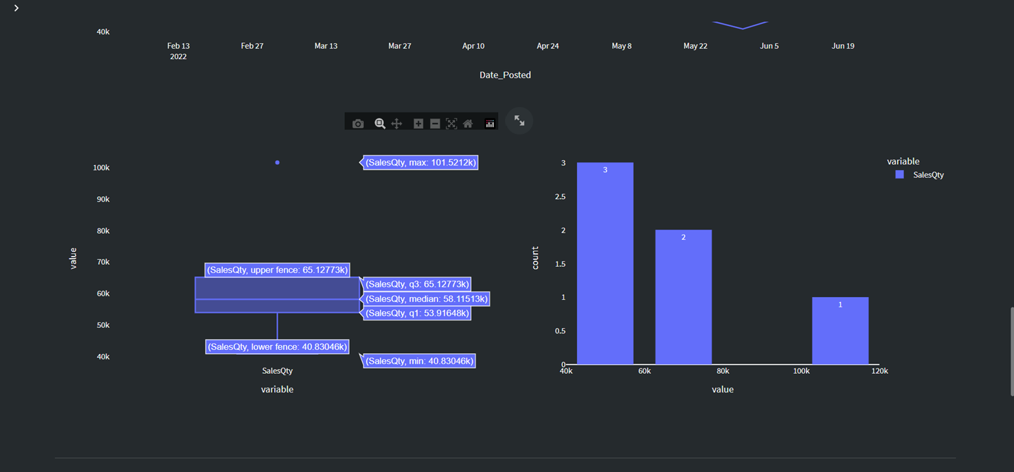
Task: Activate the box zoom tool
Action: click(380, 123)
